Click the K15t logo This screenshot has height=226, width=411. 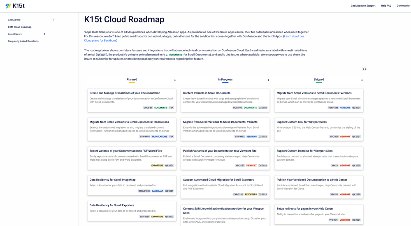(15, 6)
